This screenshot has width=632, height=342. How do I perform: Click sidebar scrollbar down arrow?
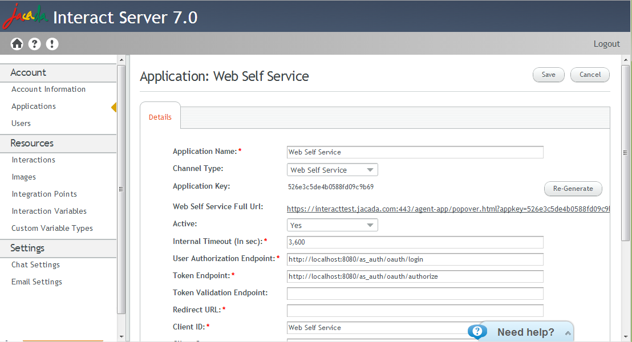(x=121, y=336)
